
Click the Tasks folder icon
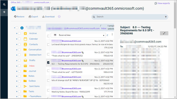25,91
